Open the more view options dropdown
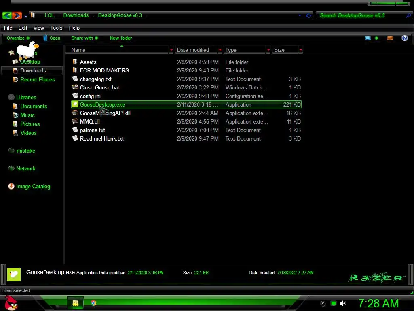The image size is (414, 311). point(376,38)
